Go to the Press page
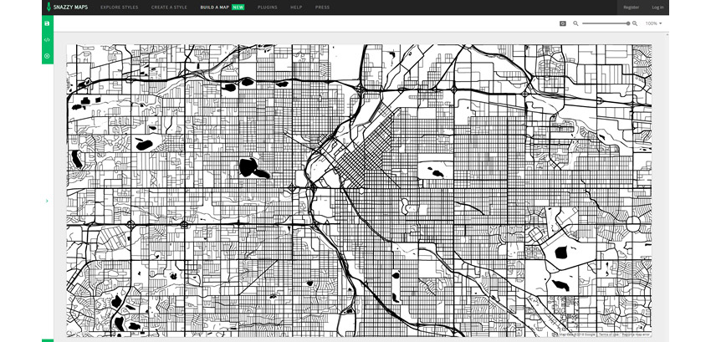 pyautogui.click(x=322, y=7)
